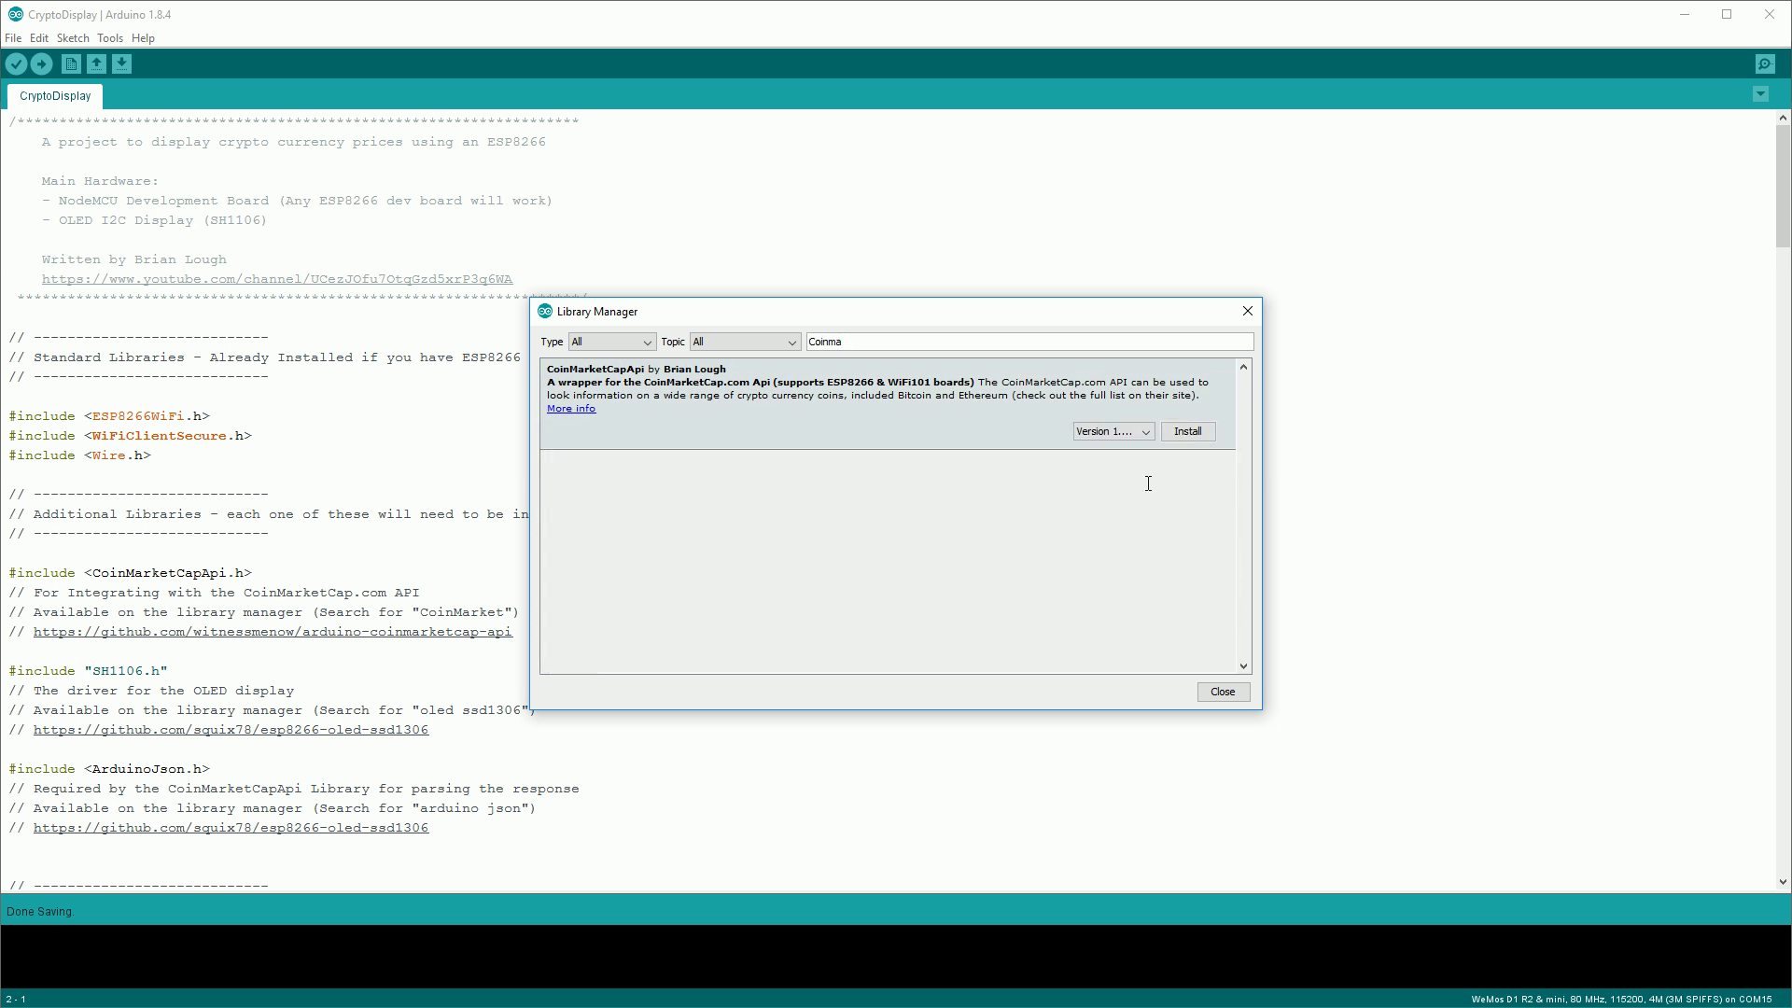Close the Library Manager with X icon

(x=1247, y=311)
